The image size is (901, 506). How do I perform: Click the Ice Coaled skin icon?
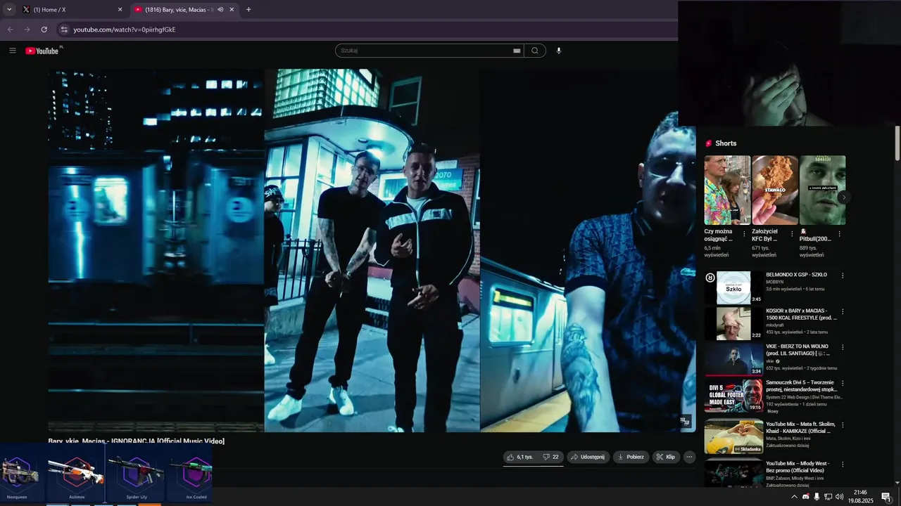pyautogui.click(x=191, y=473)
